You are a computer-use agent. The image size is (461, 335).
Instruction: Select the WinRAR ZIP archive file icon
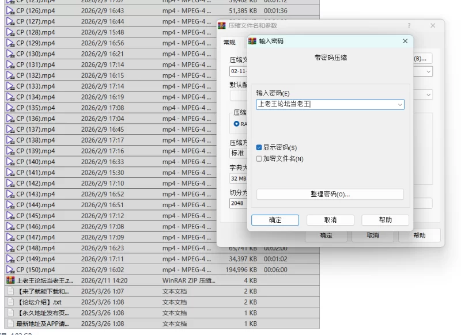click(x=10, y=281)
